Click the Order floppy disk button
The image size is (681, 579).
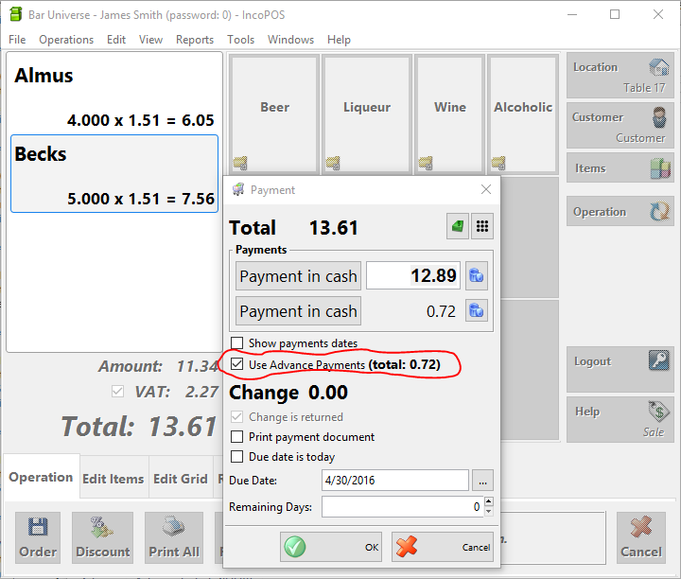pyautogui.click(x=38, y=537)
